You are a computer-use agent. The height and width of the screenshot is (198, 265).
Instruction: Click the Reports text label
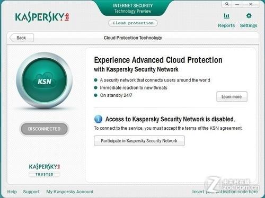(226, 25)
